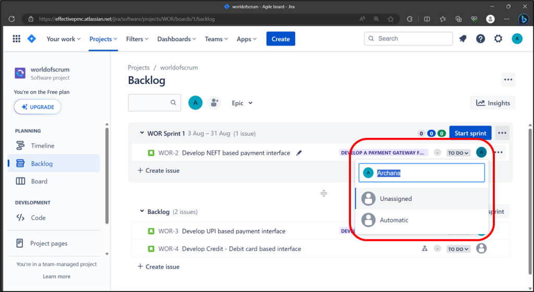Open the Insights button

pyautogui.click(x=493, y=103)
